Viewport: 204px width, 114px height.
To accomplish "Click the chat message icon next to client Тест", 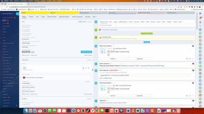I will tap(89, 68).
